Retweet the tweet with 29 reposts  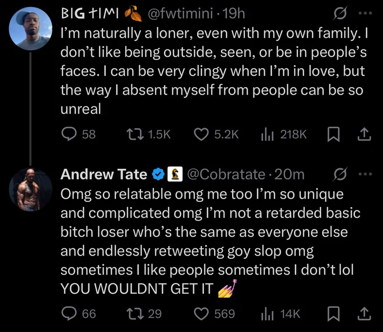click(x=135, y=313)
